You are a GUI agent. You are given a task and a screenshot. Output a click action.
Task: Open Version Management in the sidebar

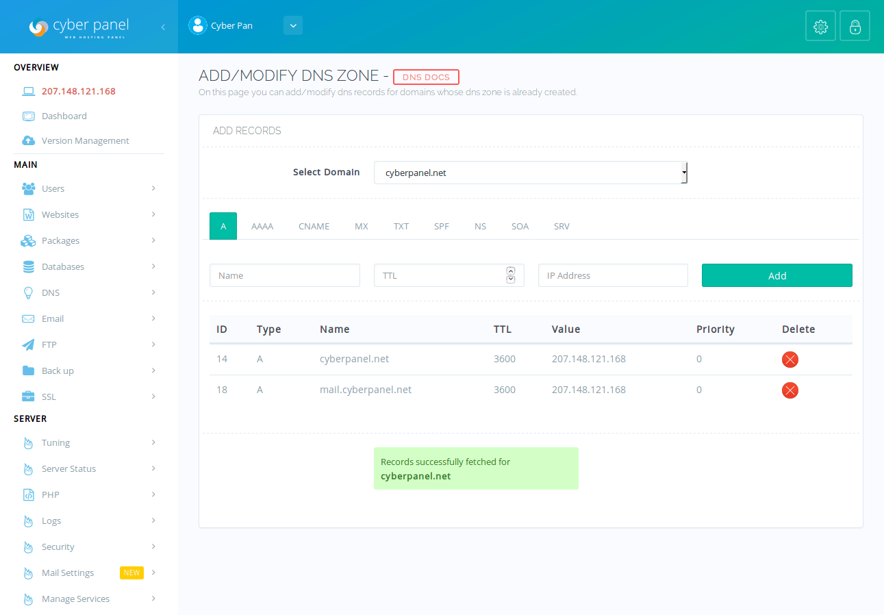[x=86, y=140]
